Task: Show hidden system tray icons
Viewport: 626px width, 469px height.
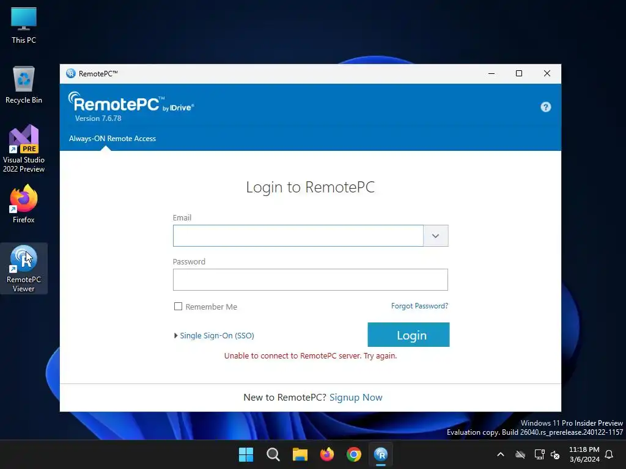Action: click(500, 454)
